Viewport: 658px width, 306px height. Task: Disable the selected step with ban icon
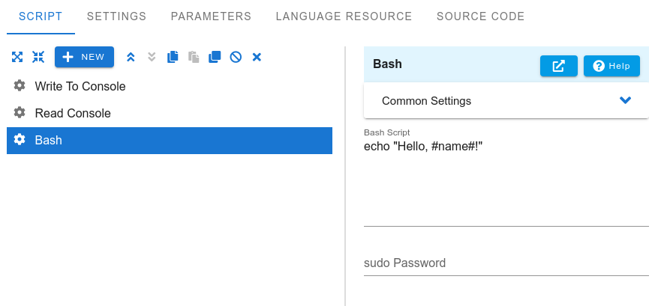point(236,57)
